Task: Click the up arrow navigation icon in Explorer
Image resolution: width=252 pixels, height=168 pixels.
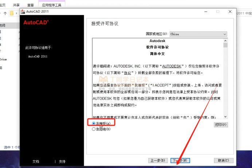Action: pyautogui.click(x=5, y=13)
